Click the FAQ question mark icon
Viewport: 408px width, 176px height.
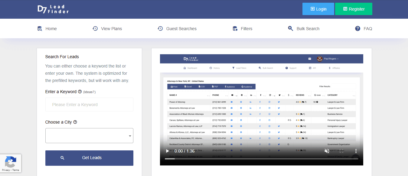[357, 29]
